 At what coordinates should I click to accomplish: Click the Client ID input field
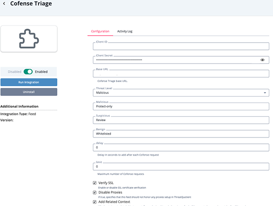[181, 46]
